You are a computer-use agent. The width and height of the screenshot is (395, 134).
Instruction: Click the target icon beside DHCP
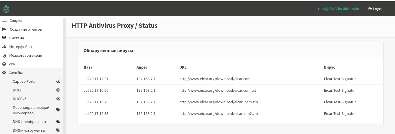pos(58,90)
